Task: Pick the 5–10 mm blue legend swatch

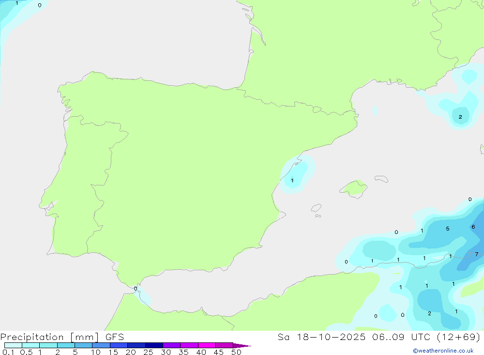Action: [x=84, y=345]
